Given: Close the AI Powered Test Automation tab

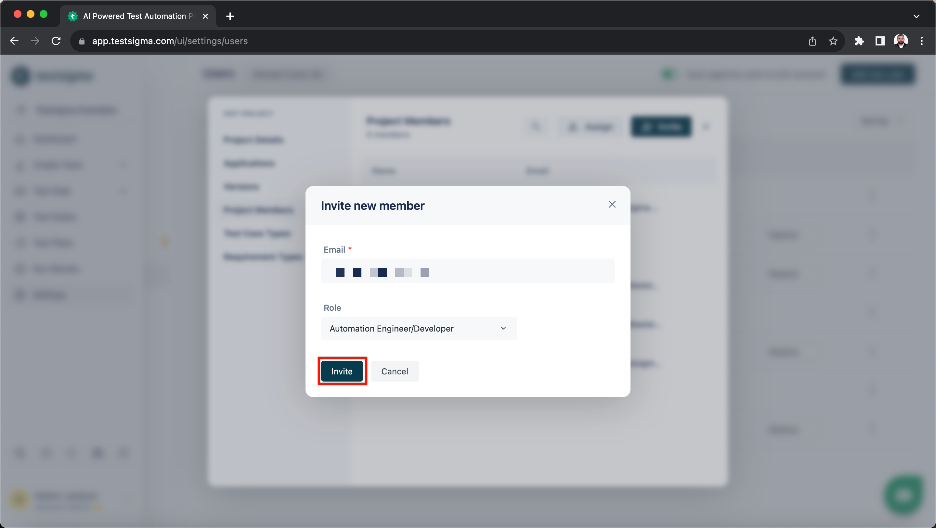Looking at the screenshot, I should (x=205, y=16).
